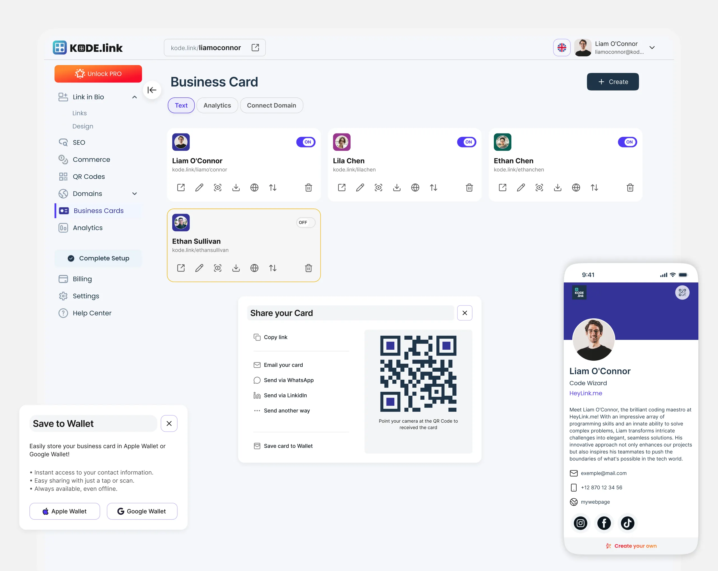Delete Lila Chen card via trash icon
Viewport: 718px width, 571px height.
coord(469,187)
